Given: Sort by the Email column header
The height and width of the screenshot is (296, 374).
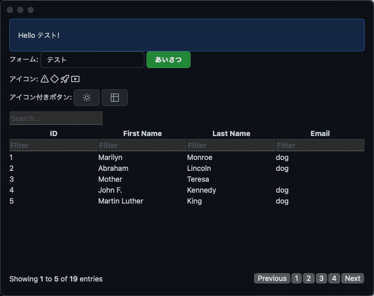Looking at the screenshot, I should (x=320, y=133).
